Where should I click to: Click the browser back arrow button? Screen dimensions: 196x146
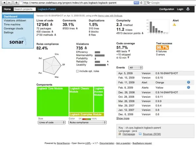[4, 3]
